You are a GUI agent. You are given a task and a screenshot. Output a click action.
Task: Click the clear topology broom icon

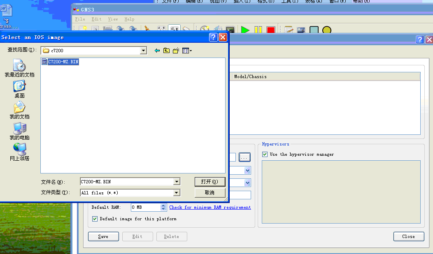(147, 29)
